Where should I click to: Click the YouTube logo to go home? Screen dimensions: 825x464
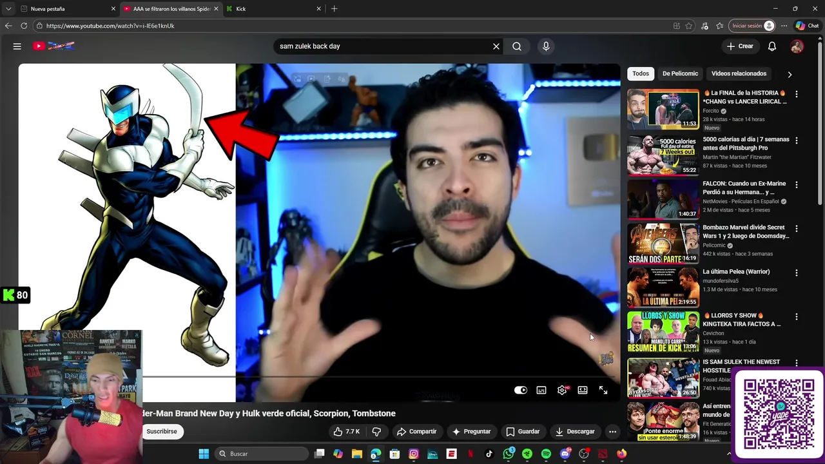[x=54, y=46]
